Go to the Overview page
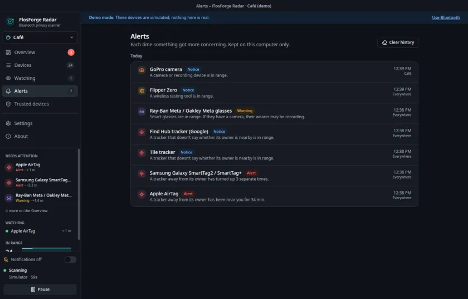Viewport: 468px width, 299px height. point(40,52)
